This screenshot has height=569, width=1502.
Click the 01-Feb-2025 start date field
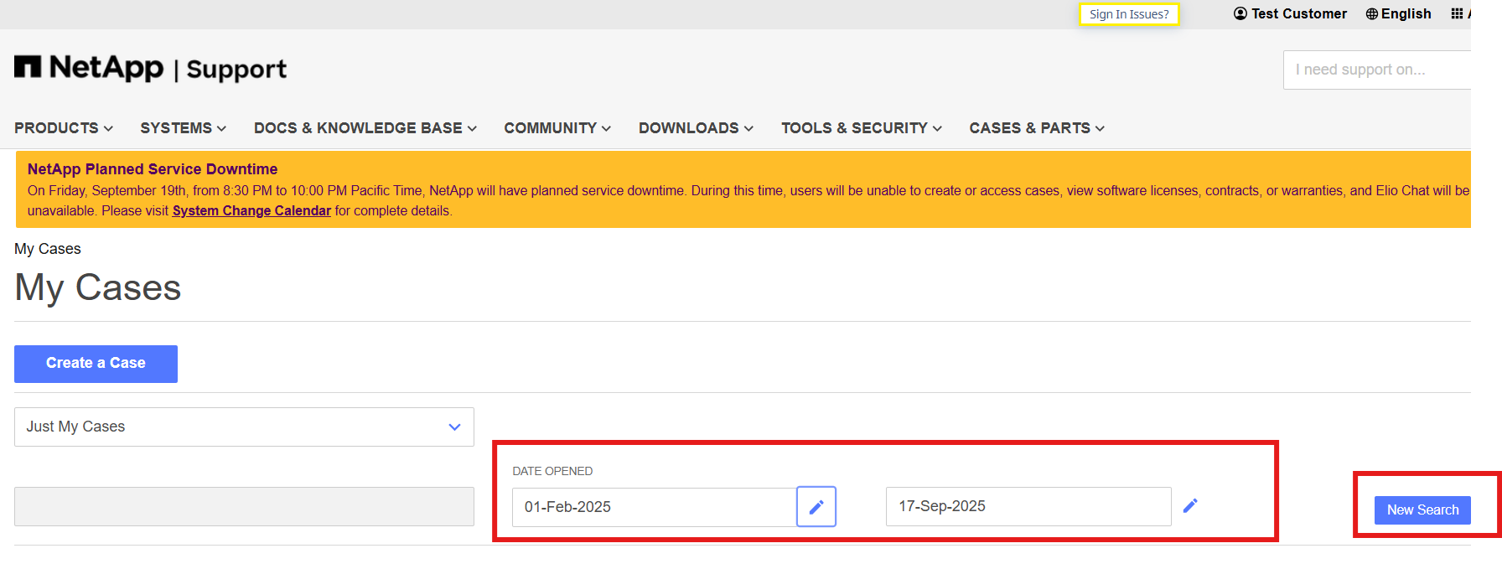click(654, 507)
